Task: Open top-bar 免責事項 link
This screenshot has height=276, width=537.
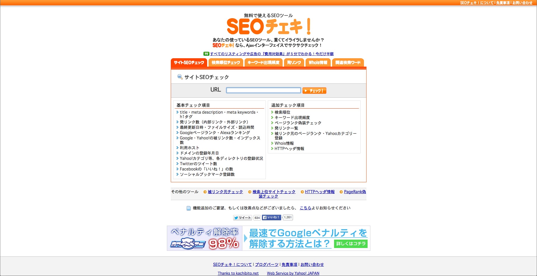Action: point(503,3)
